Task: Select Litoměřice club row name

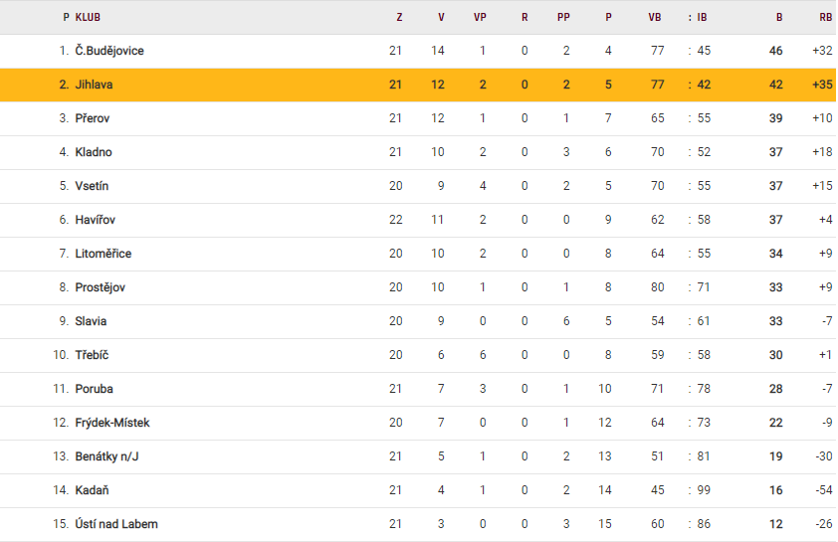Action: tap(103, 254)
